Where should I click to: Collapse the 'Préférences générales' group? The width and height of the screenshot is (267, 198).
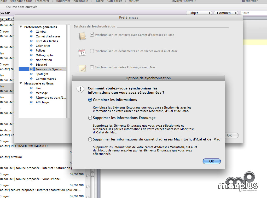[21, 27]
